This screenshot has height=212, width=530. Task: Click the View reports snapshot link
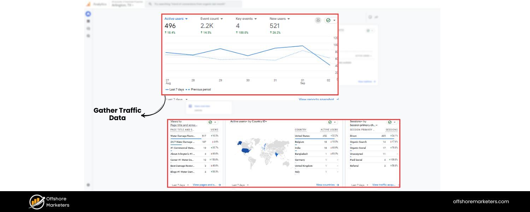(x=316, y=99)
